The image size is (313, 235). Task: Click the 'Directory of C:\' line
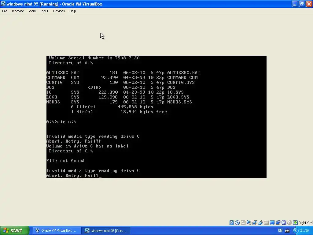click(71, 151)
